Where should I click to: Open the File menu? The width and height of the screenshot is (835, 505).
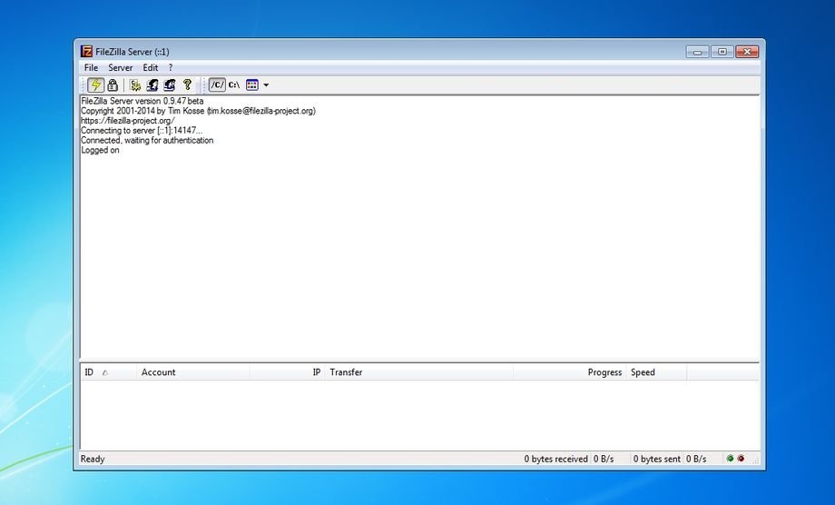(91, 67)
